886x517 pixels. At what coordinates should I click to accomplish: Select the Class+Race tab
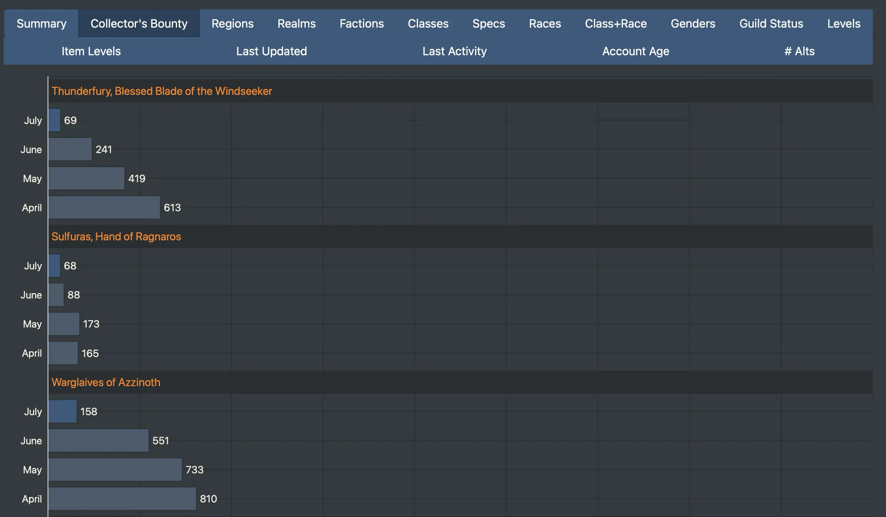pos(616,24)
